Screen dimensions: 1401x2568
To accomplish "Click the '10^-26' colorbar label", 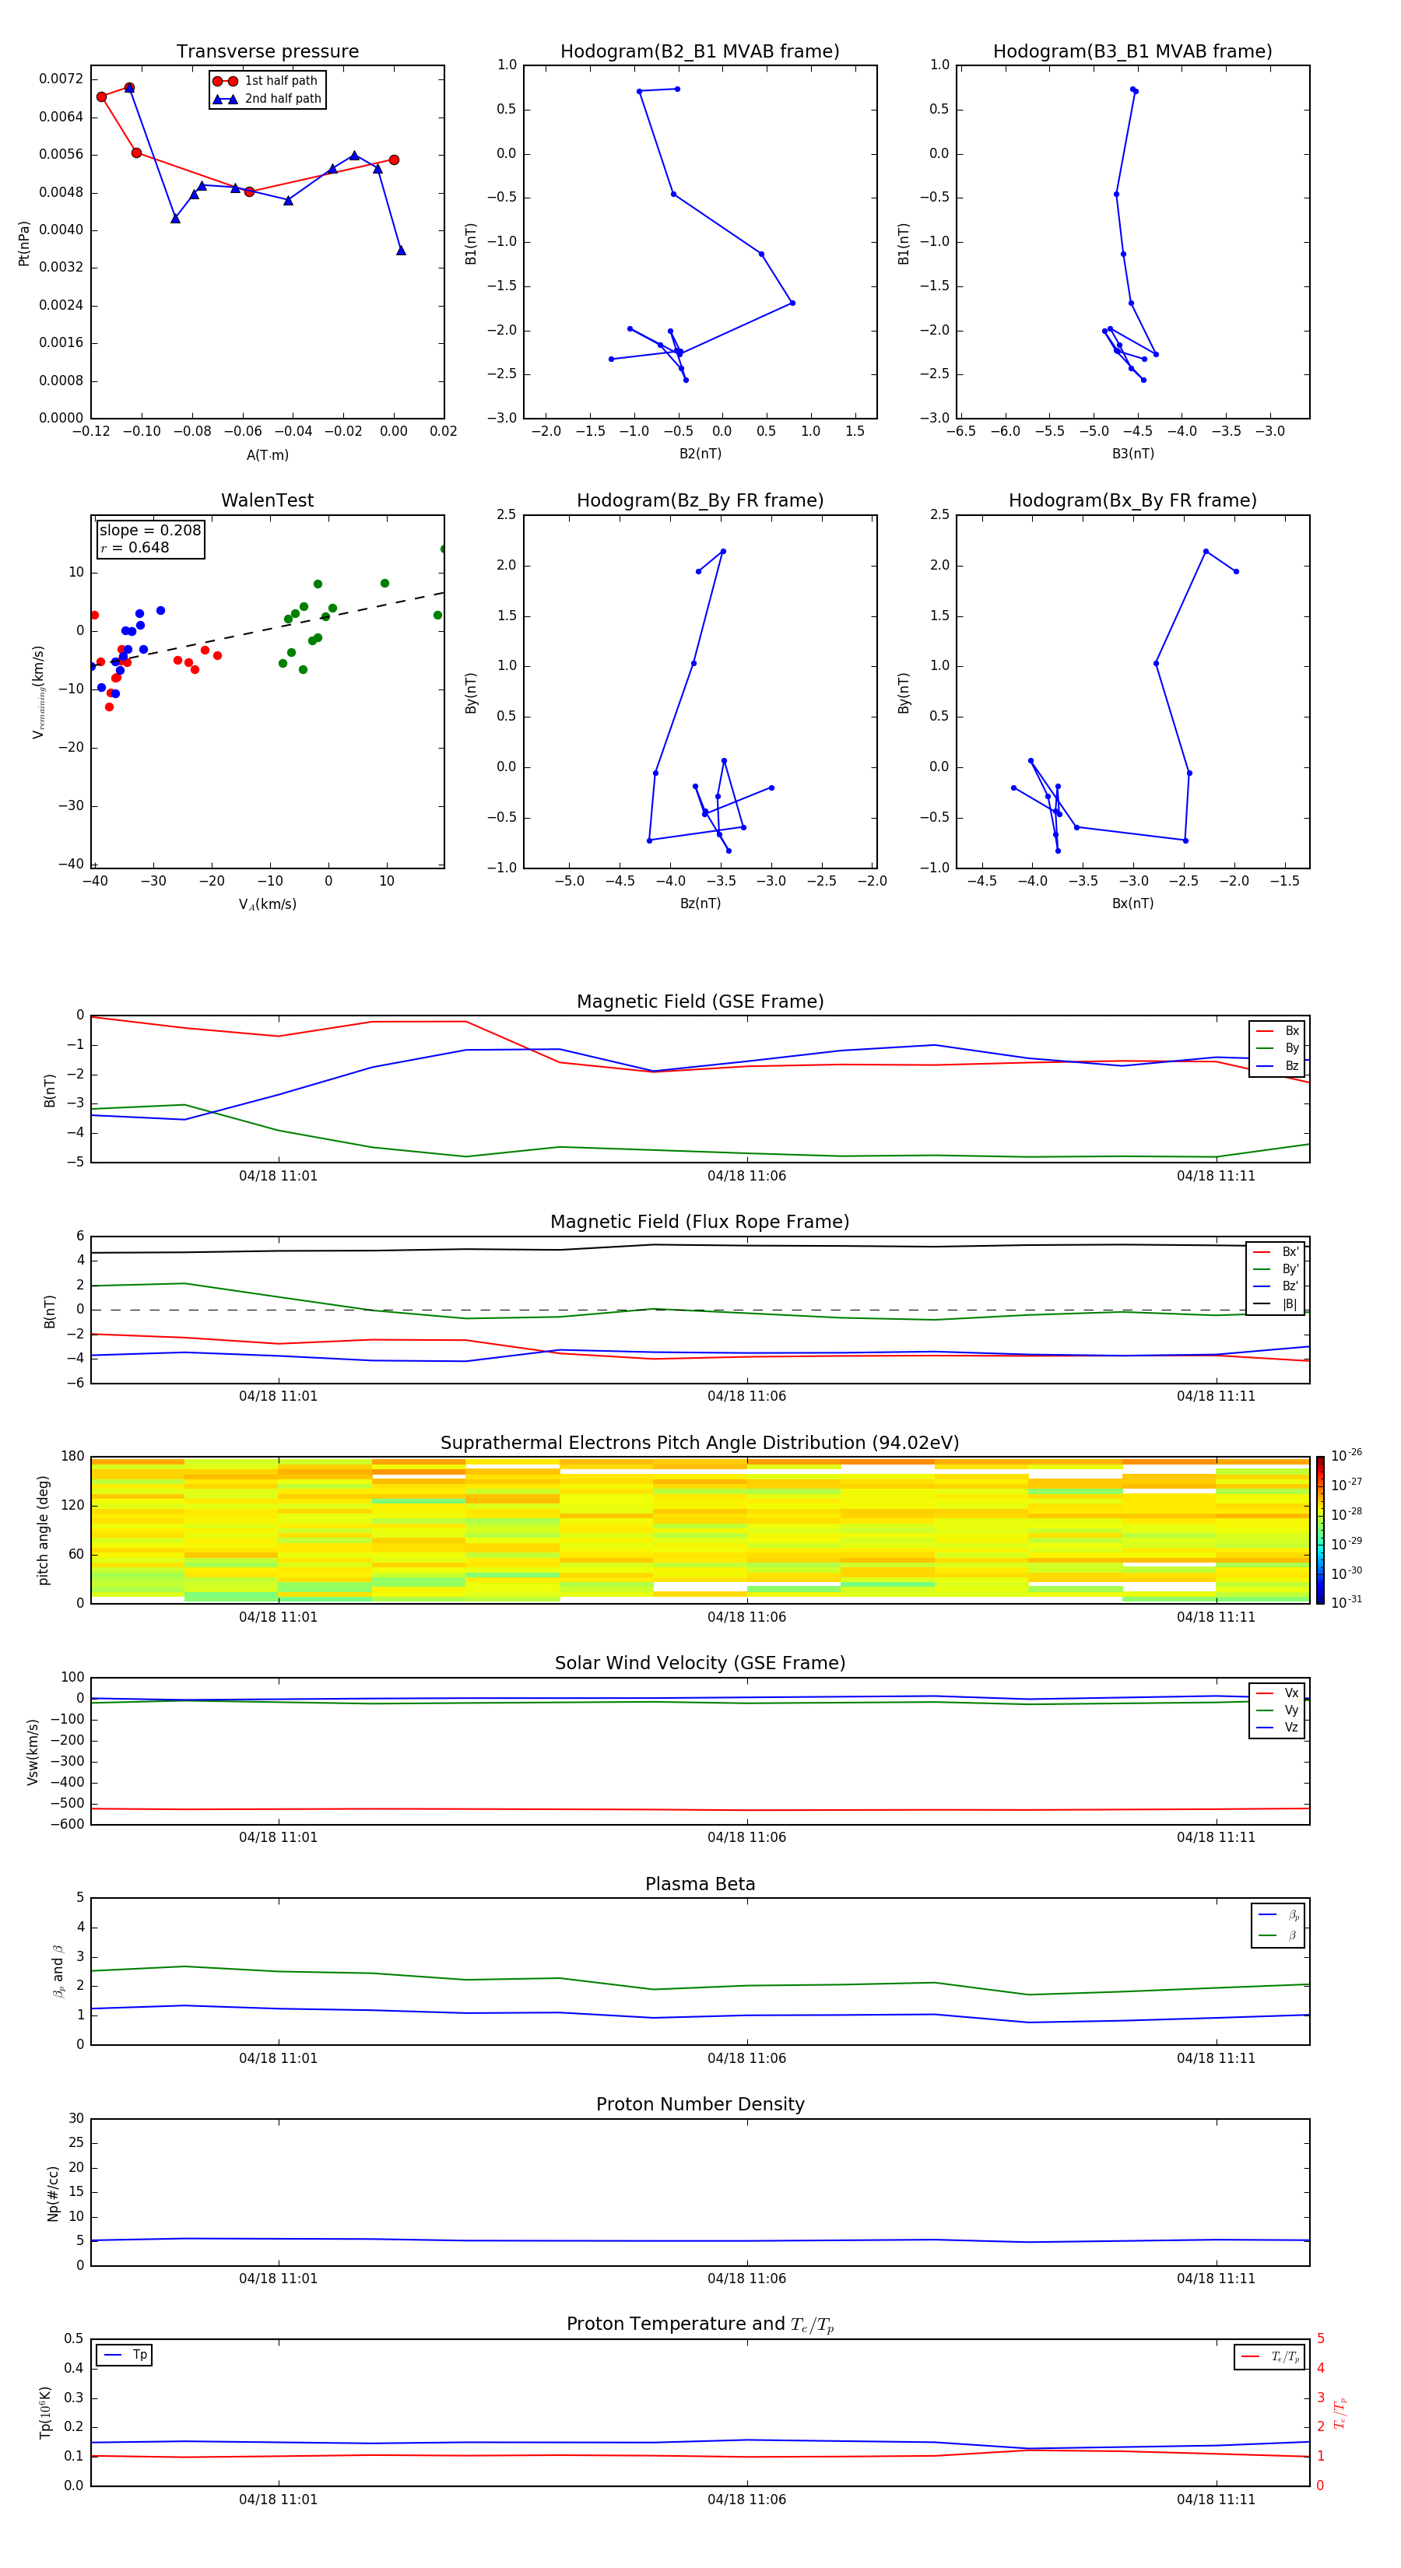I will pyautogui.click(x=1347, y=1455).
